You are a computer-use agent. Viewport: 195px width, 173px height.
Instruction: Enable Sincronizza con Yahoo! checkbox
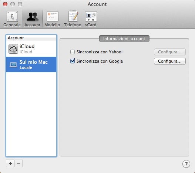click(x=73, y=52)
